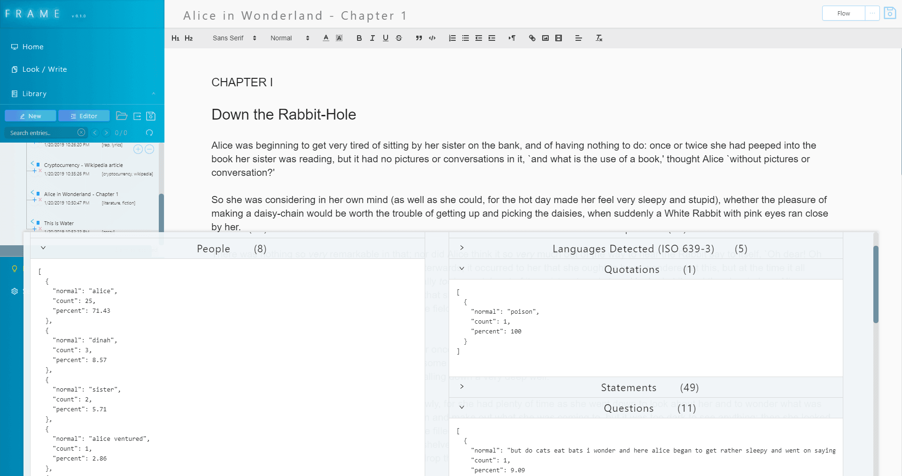
Task: Click the Flow button
Action: (x=843, y=13)
